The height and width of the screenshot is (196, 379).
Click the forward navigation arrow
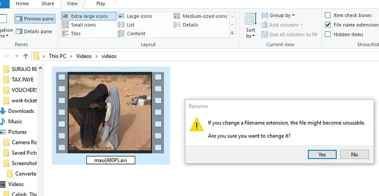coord(6,56)
